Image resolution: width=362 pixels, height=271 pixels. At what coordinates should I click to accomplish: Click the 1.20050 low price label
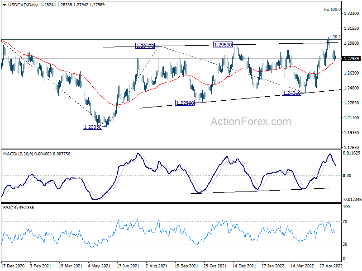click(92, 127)
